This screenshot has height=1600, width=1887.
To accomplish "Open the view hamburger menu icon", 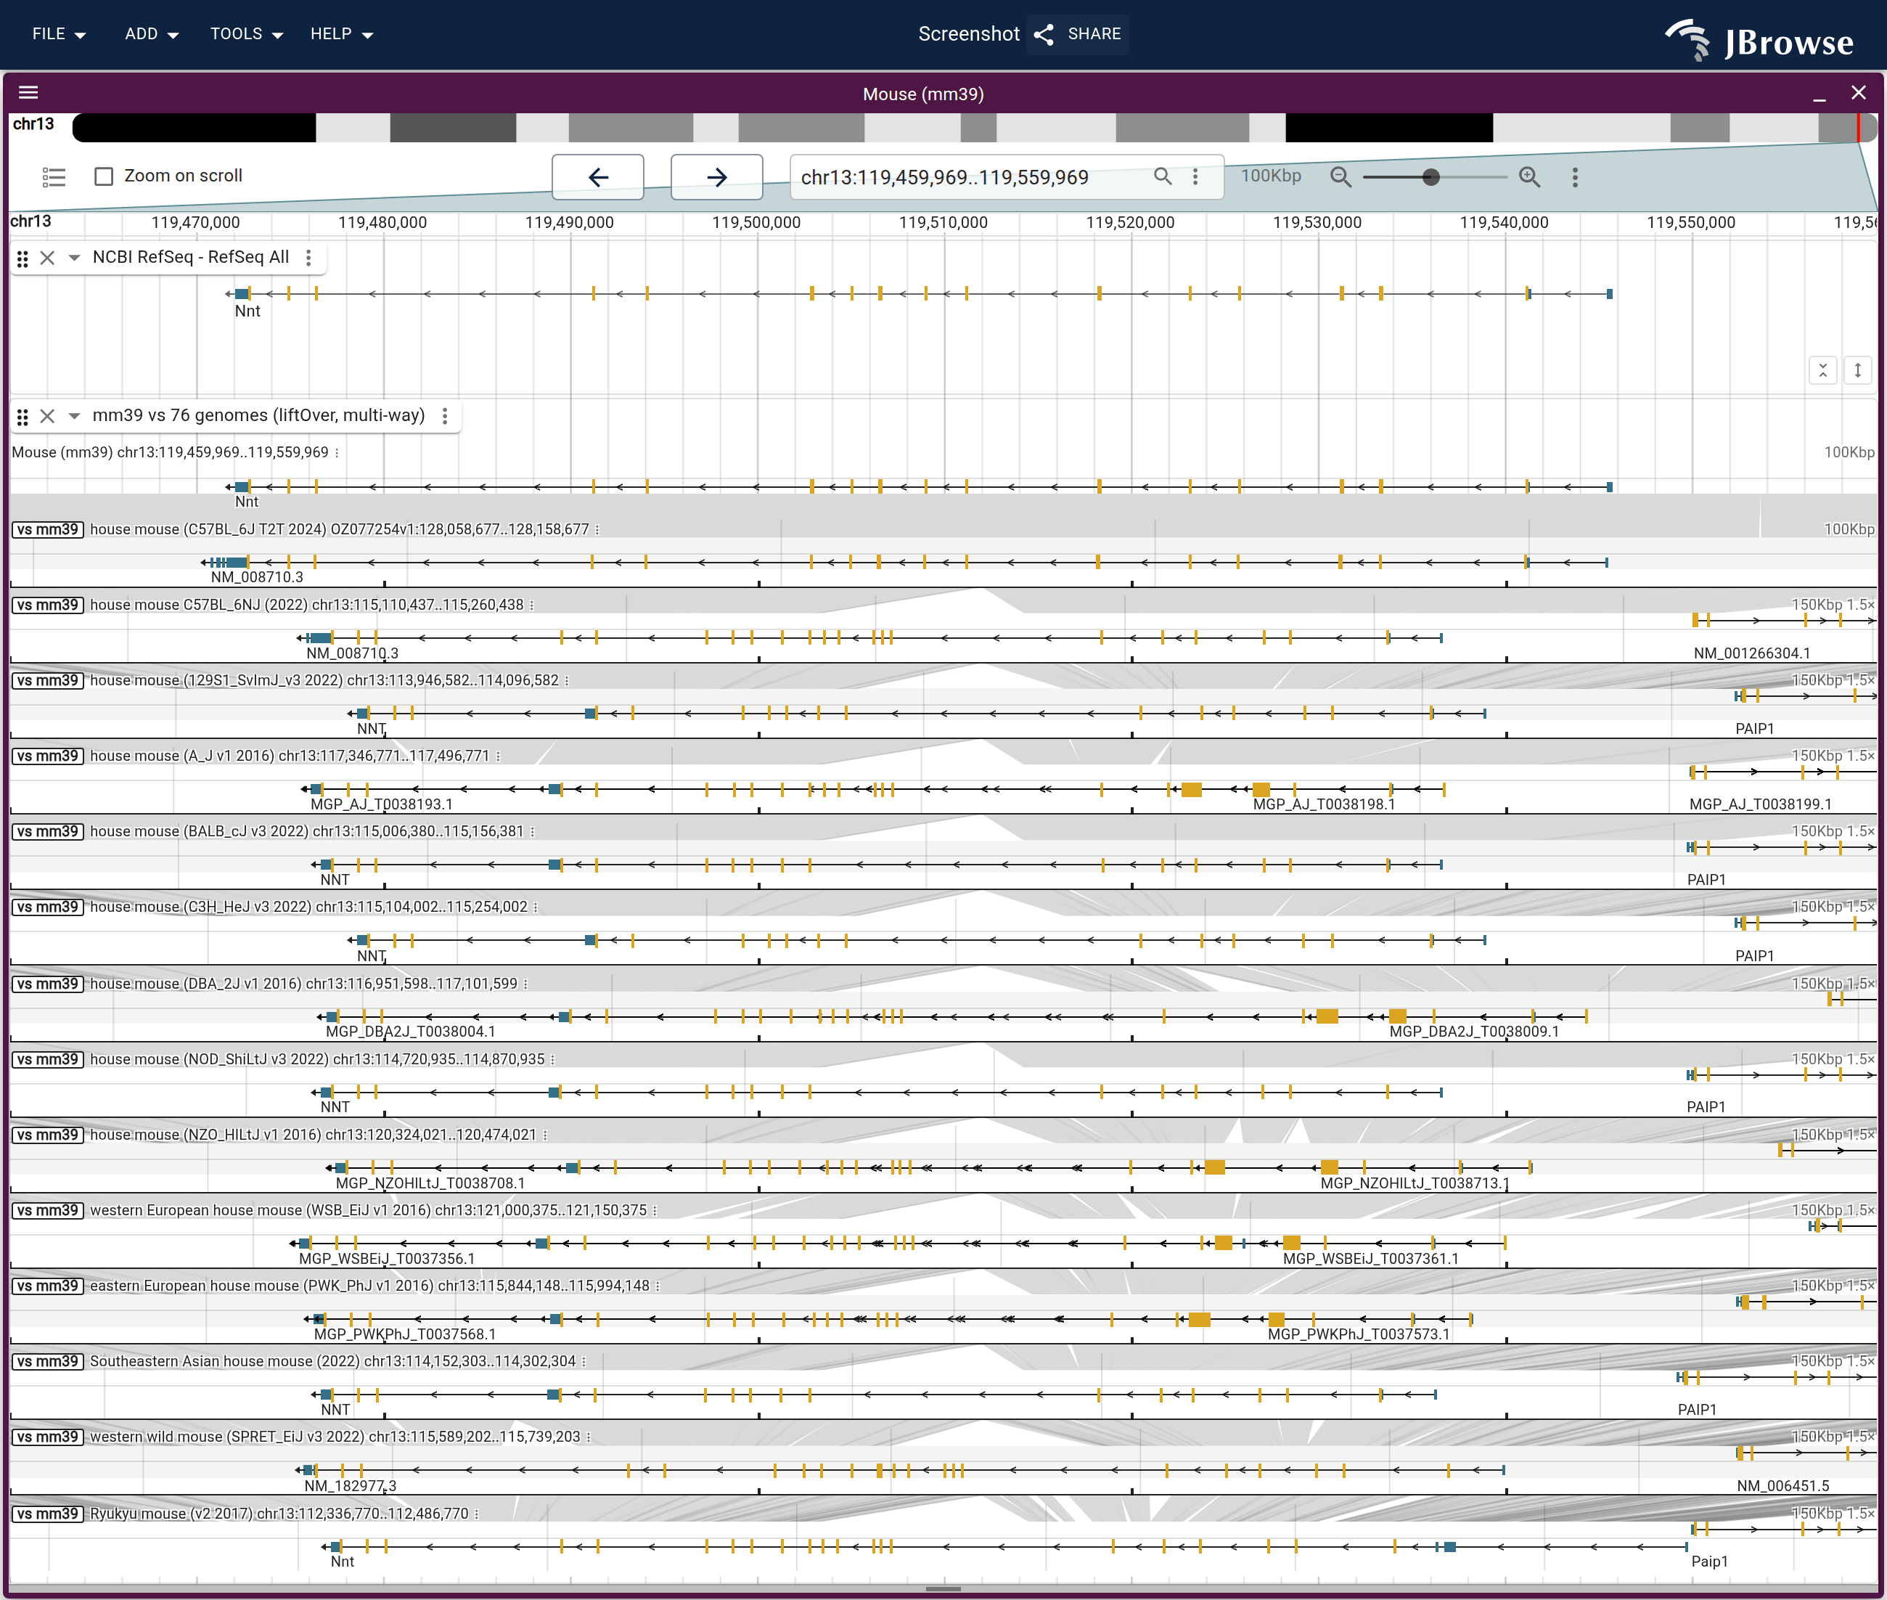I will click(28, 92).
